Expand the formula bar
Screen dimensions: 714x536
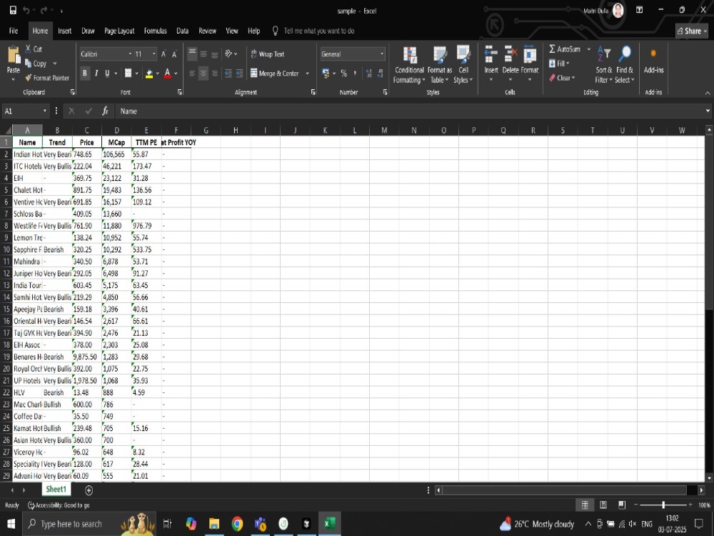[708, 111]
